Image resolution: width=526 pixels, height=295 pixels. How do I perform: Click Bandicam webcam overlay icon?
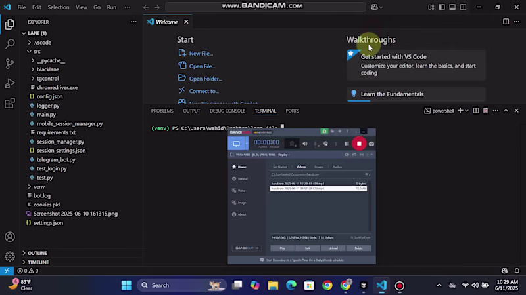click(292, 144)
